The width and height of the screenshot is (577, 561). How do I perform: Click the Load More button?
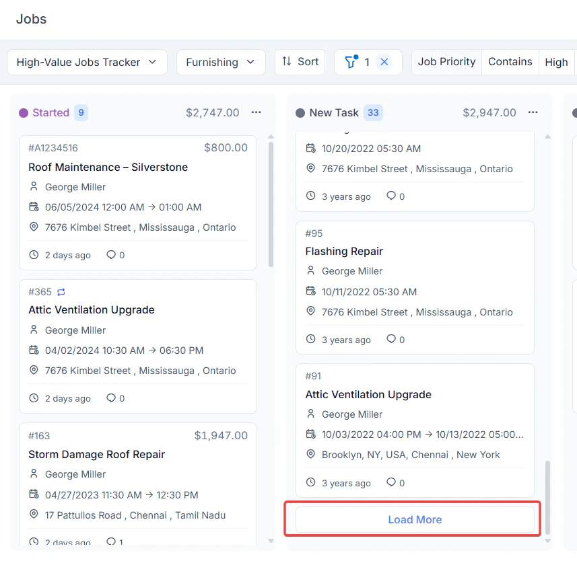pyautogui.click(x=415, y=519)
